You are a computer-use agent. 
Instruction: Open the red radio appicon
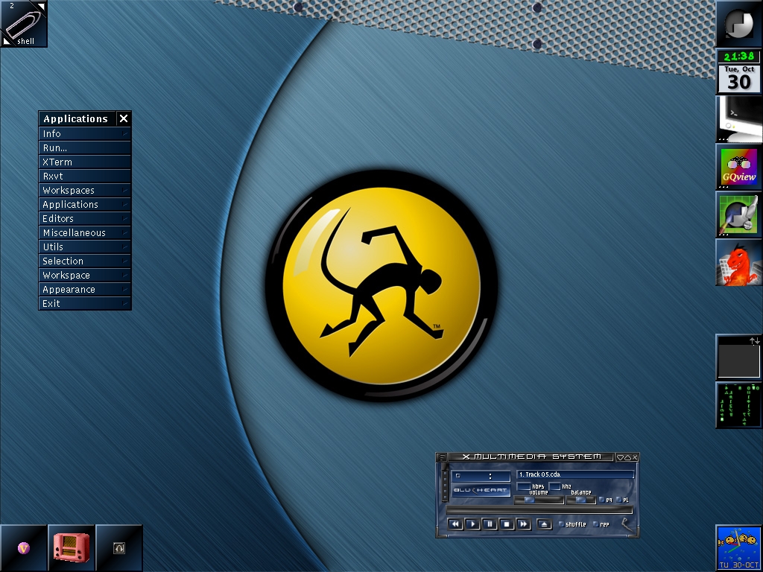71,548
